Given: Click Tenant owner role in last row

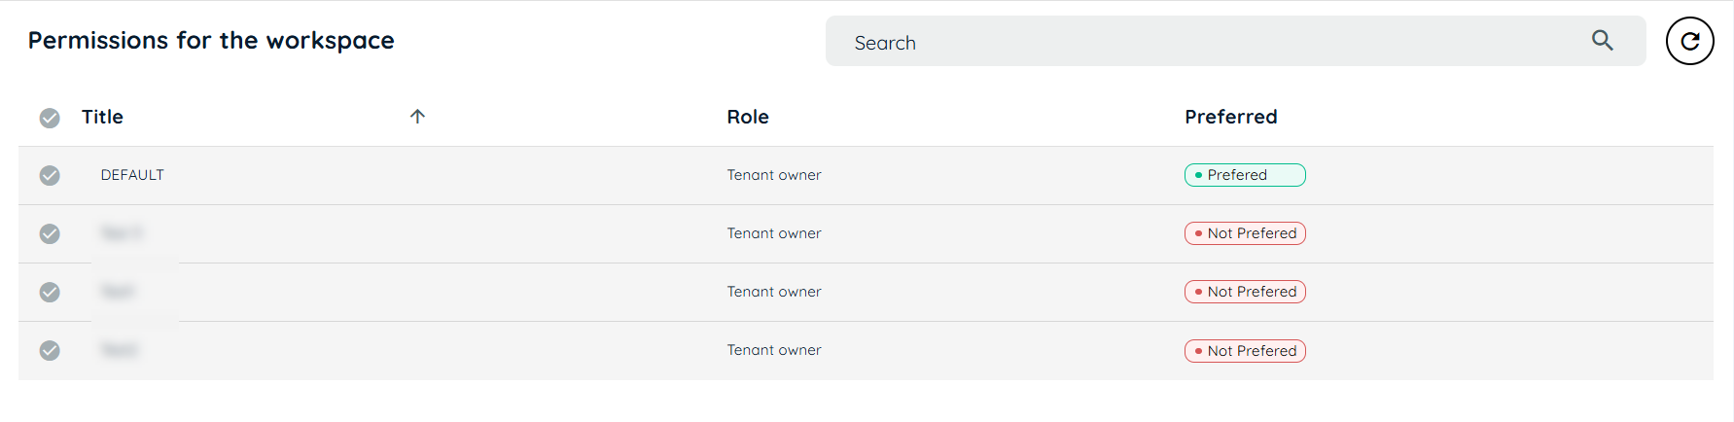Looking at the screenshot, I should point(774,350).
